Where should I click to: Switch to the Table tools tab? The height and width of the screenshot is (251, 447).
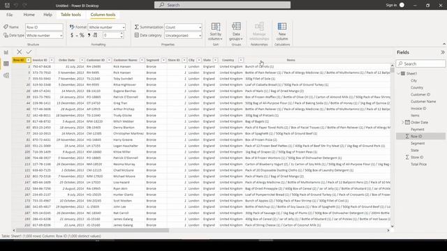[x=71, y=15]
